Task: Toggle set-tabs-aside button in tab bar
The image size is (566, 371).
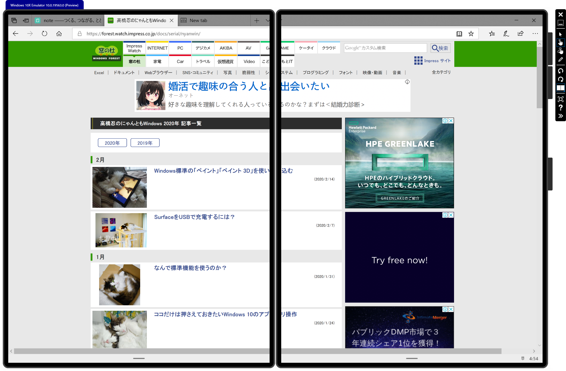Action: pos(26,20)
